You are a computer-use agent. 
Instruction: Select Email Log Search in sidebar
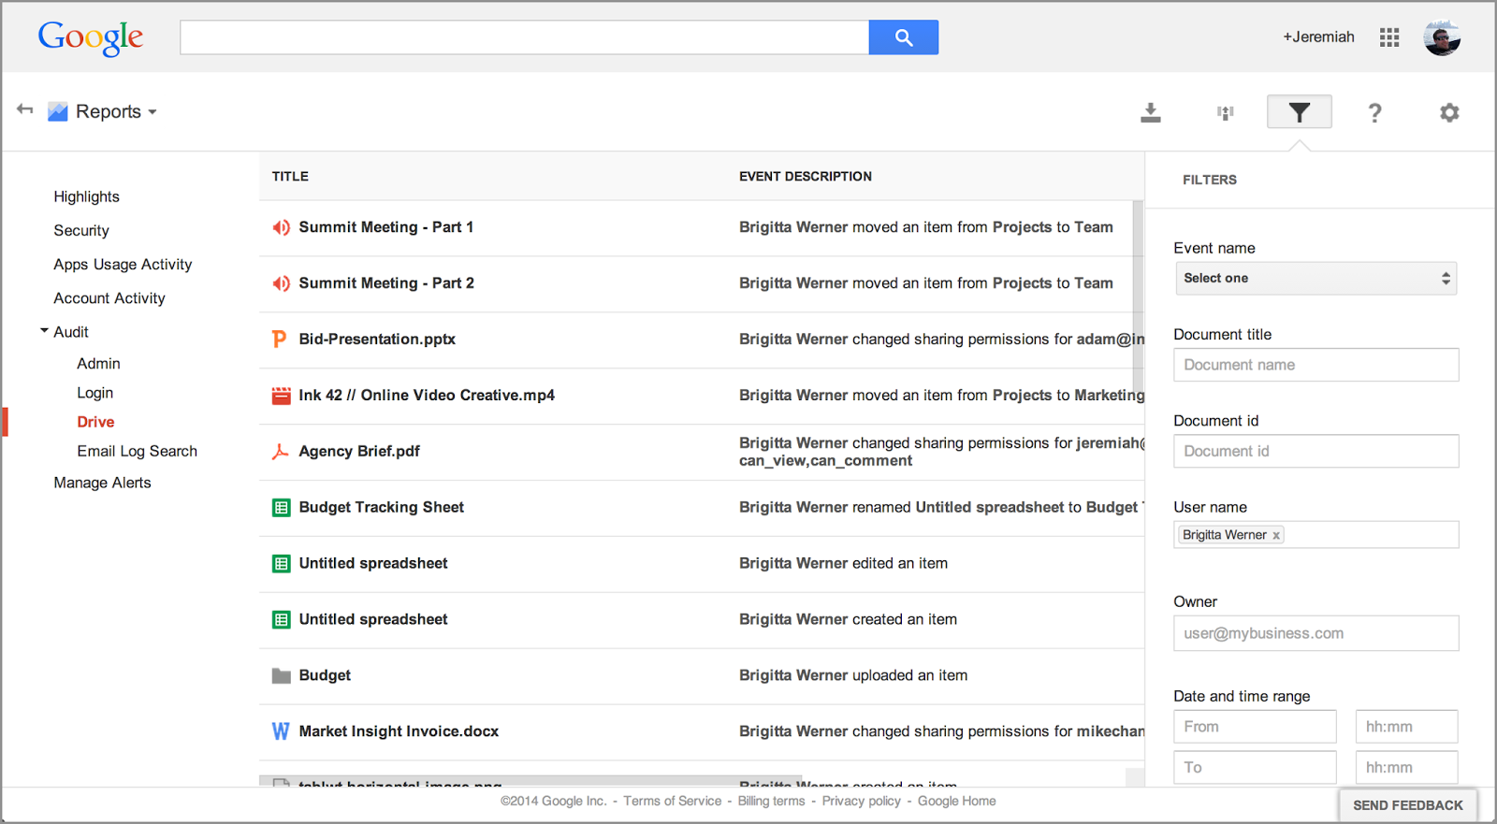point(137,451)
